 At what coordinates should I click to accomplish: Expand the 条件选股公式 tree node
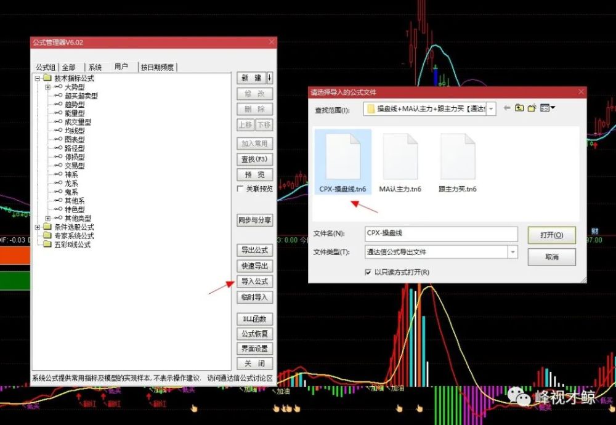click(x=38, y=227)
